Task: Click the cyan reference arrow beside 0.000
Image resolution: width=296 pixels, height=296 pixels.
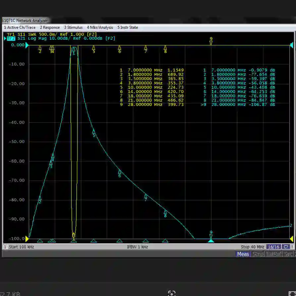Action: [27, 45]
